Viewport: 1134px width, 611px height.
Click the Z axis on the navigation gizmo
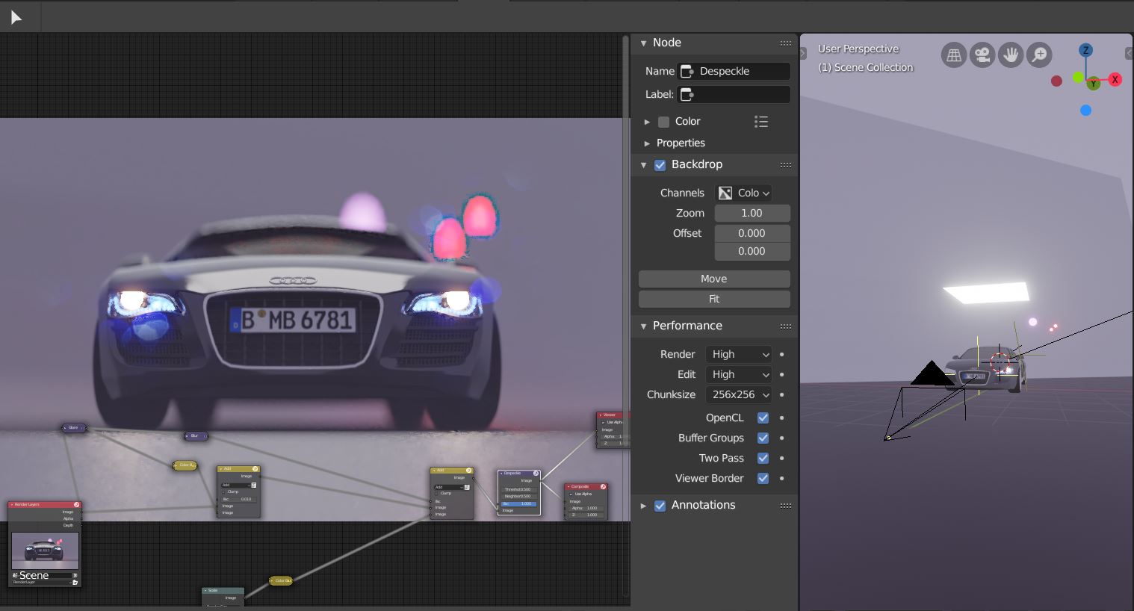coord(1085,50)
